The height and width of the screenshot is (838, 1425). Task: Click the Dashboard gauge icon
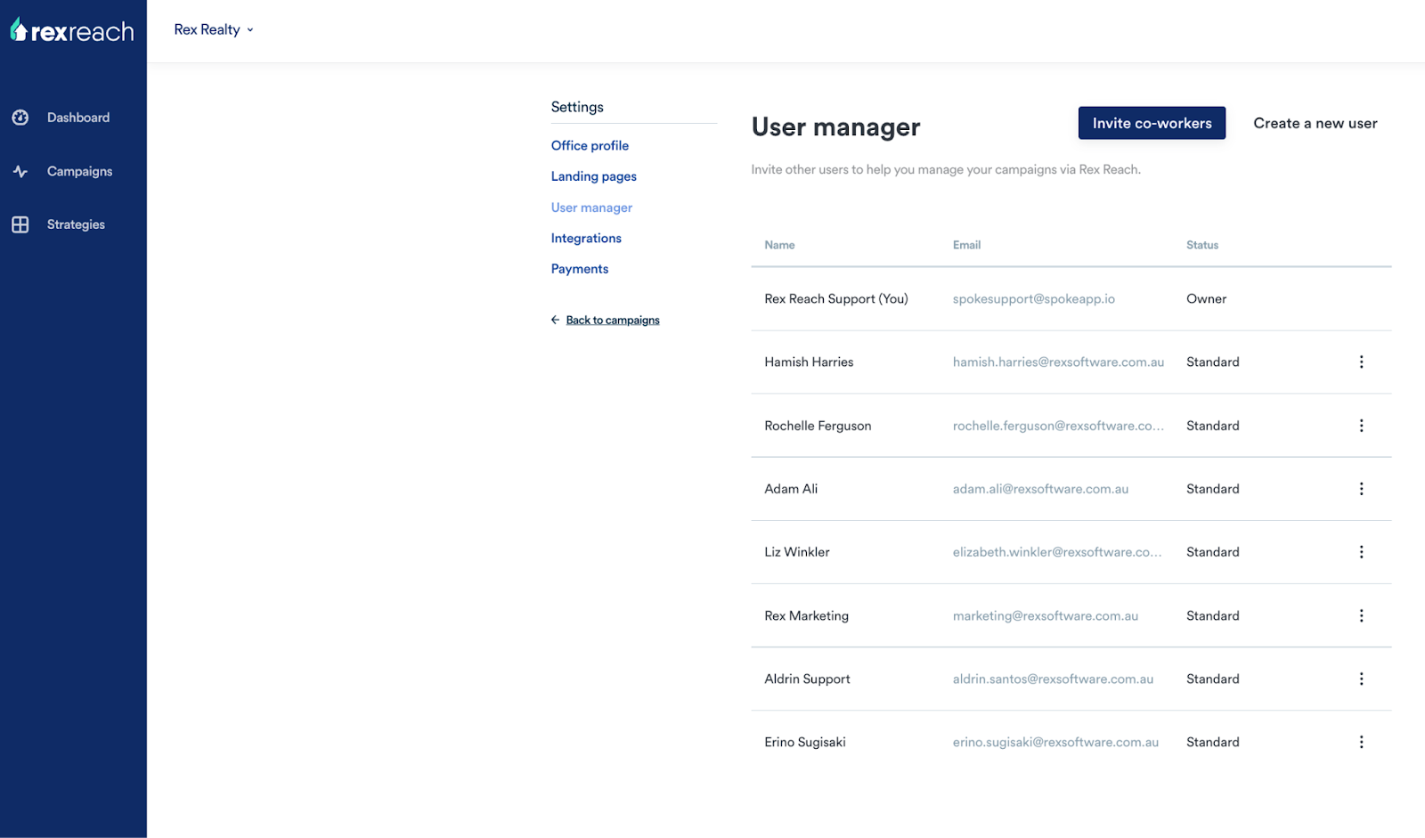[20, 118]
